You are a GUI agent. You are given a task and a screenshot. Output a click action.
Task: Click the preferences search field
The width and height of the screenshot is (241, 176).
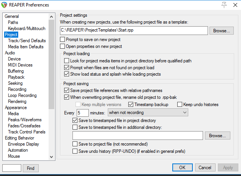(x=12, y=168)
